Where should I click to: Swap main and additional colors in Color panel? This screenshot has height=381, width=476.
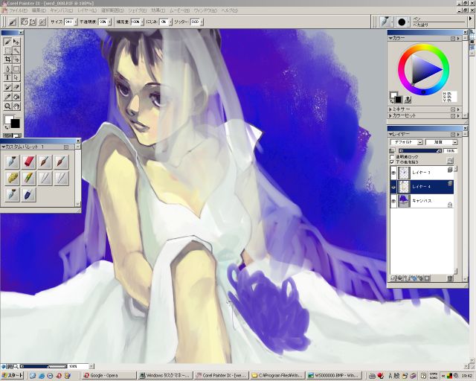pos(392,100)
